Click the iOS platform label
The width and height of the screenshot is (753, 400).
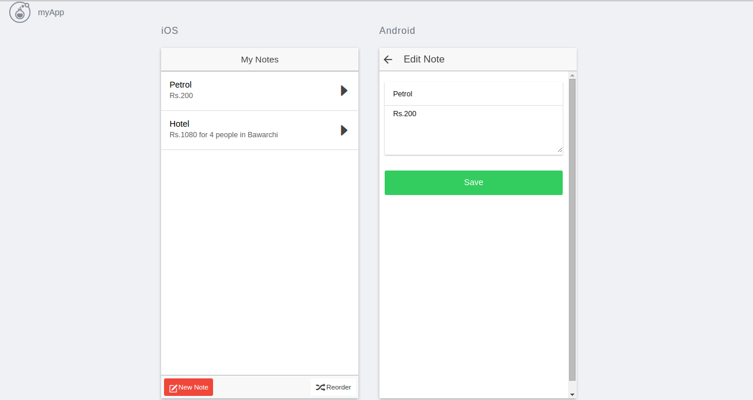[x=170, y=31]
